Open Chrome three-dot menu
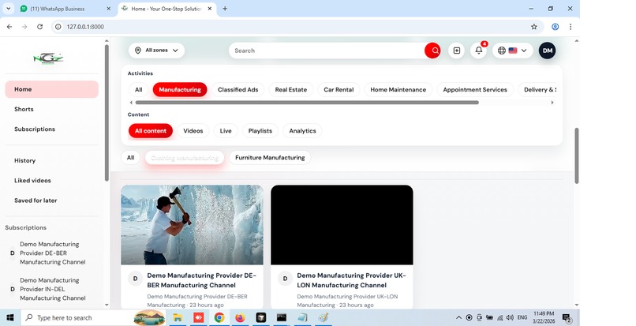Screen dimensions: 636x326 [571, 27]
